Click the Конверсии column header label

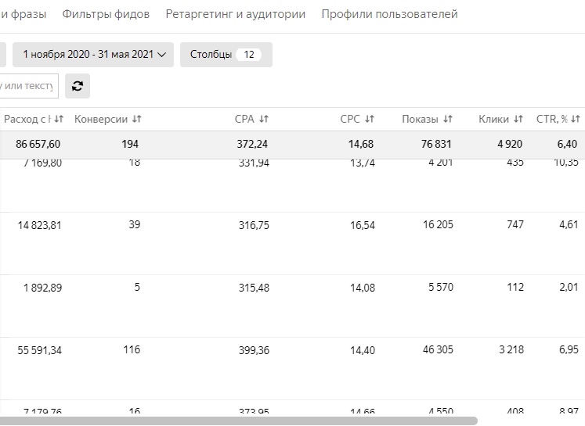coord(101,119)
